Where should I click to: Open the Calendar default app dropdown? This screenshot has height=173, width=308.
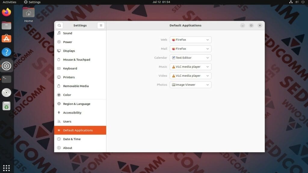point(190,58)
